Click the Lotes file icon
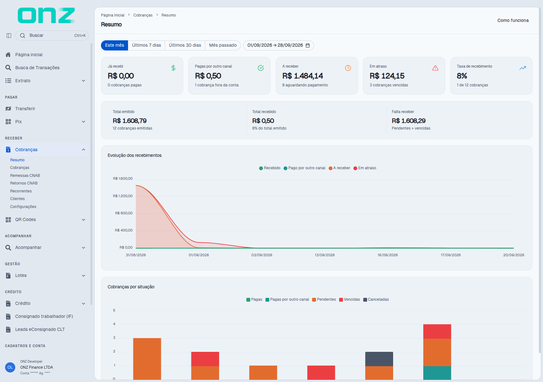This screenshot has height=382, width=543. tap(8, 275)
